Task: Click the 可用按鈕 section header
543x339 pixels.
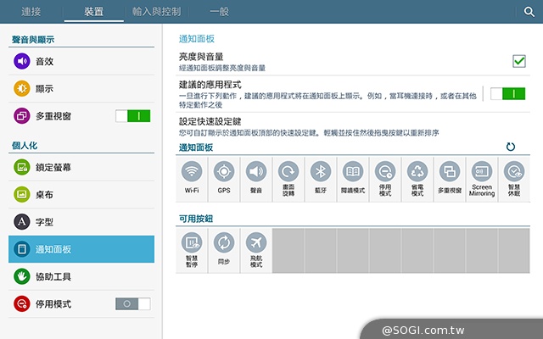Action: click(x=196, y=219)
